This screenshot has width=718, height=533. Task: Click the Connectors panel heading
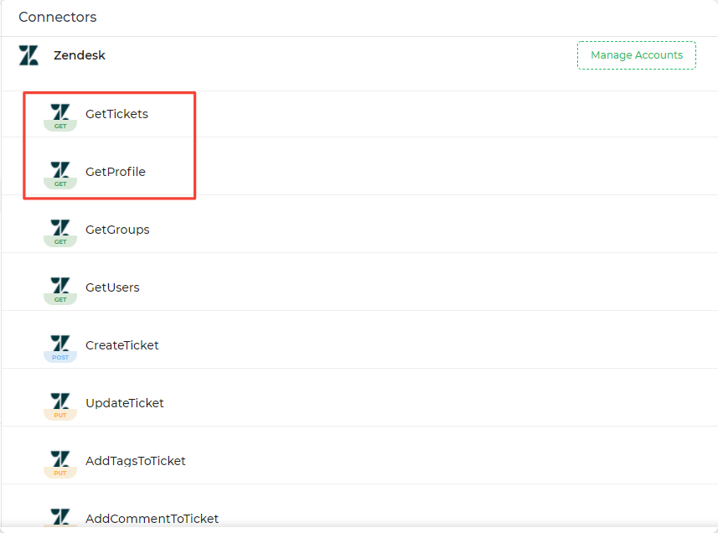[58, 17]
